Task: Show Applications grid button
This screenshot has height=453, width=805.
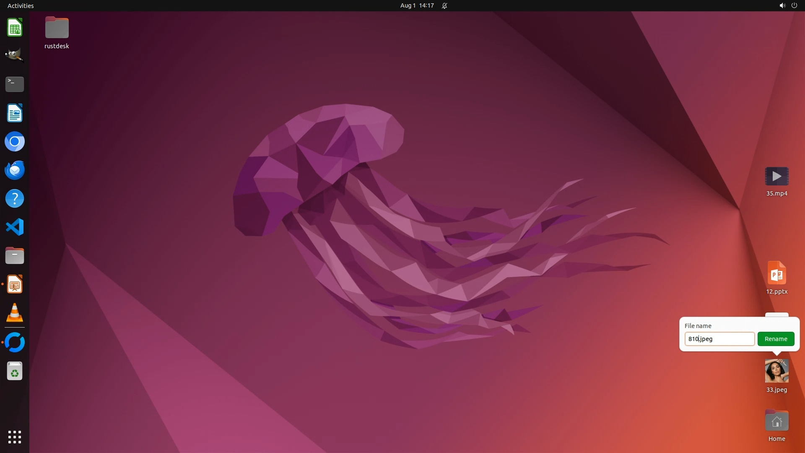Action: pyautogui.click(x=15, y=437)
